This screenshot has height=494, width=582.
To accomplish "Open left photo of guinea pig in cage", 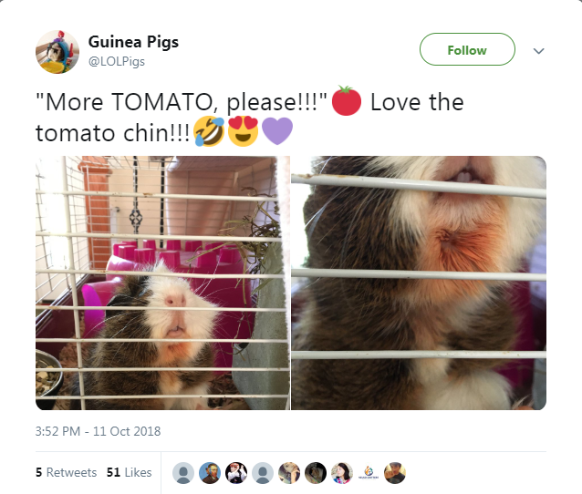I will 162,283.
